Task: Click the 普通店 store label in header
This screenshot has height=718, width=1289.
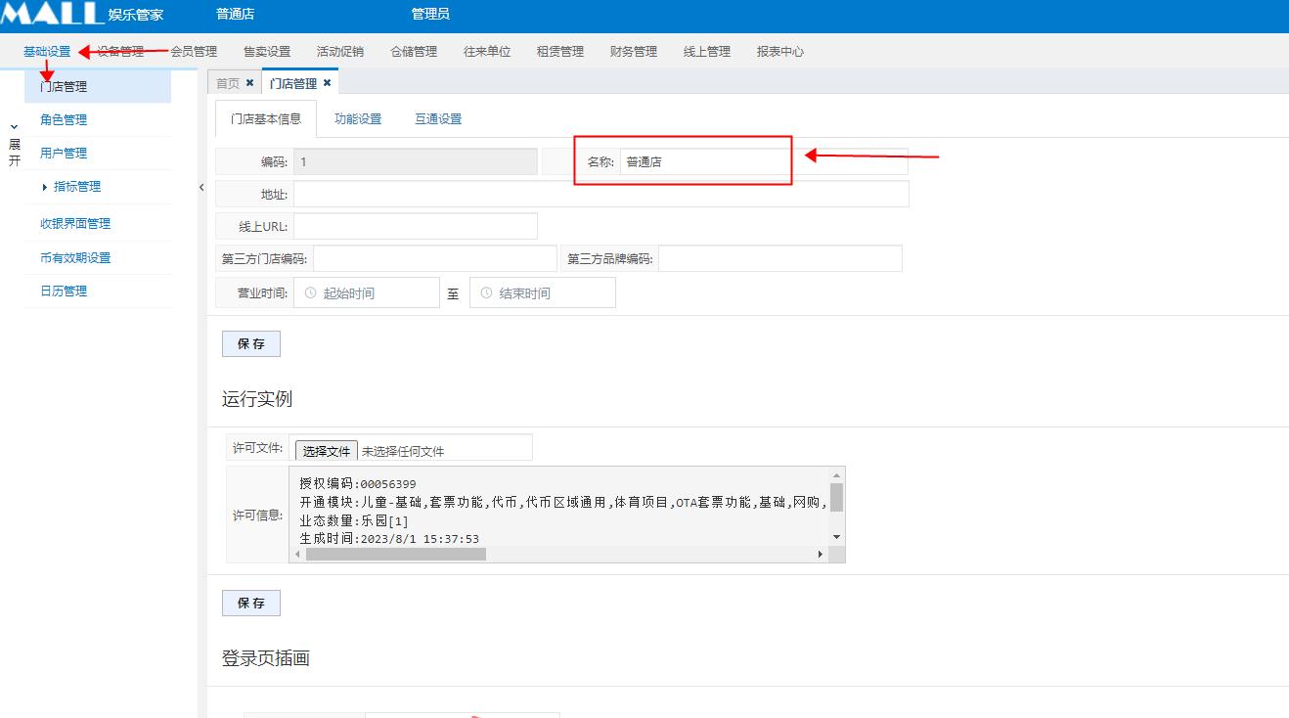Action: click(235, 15)
